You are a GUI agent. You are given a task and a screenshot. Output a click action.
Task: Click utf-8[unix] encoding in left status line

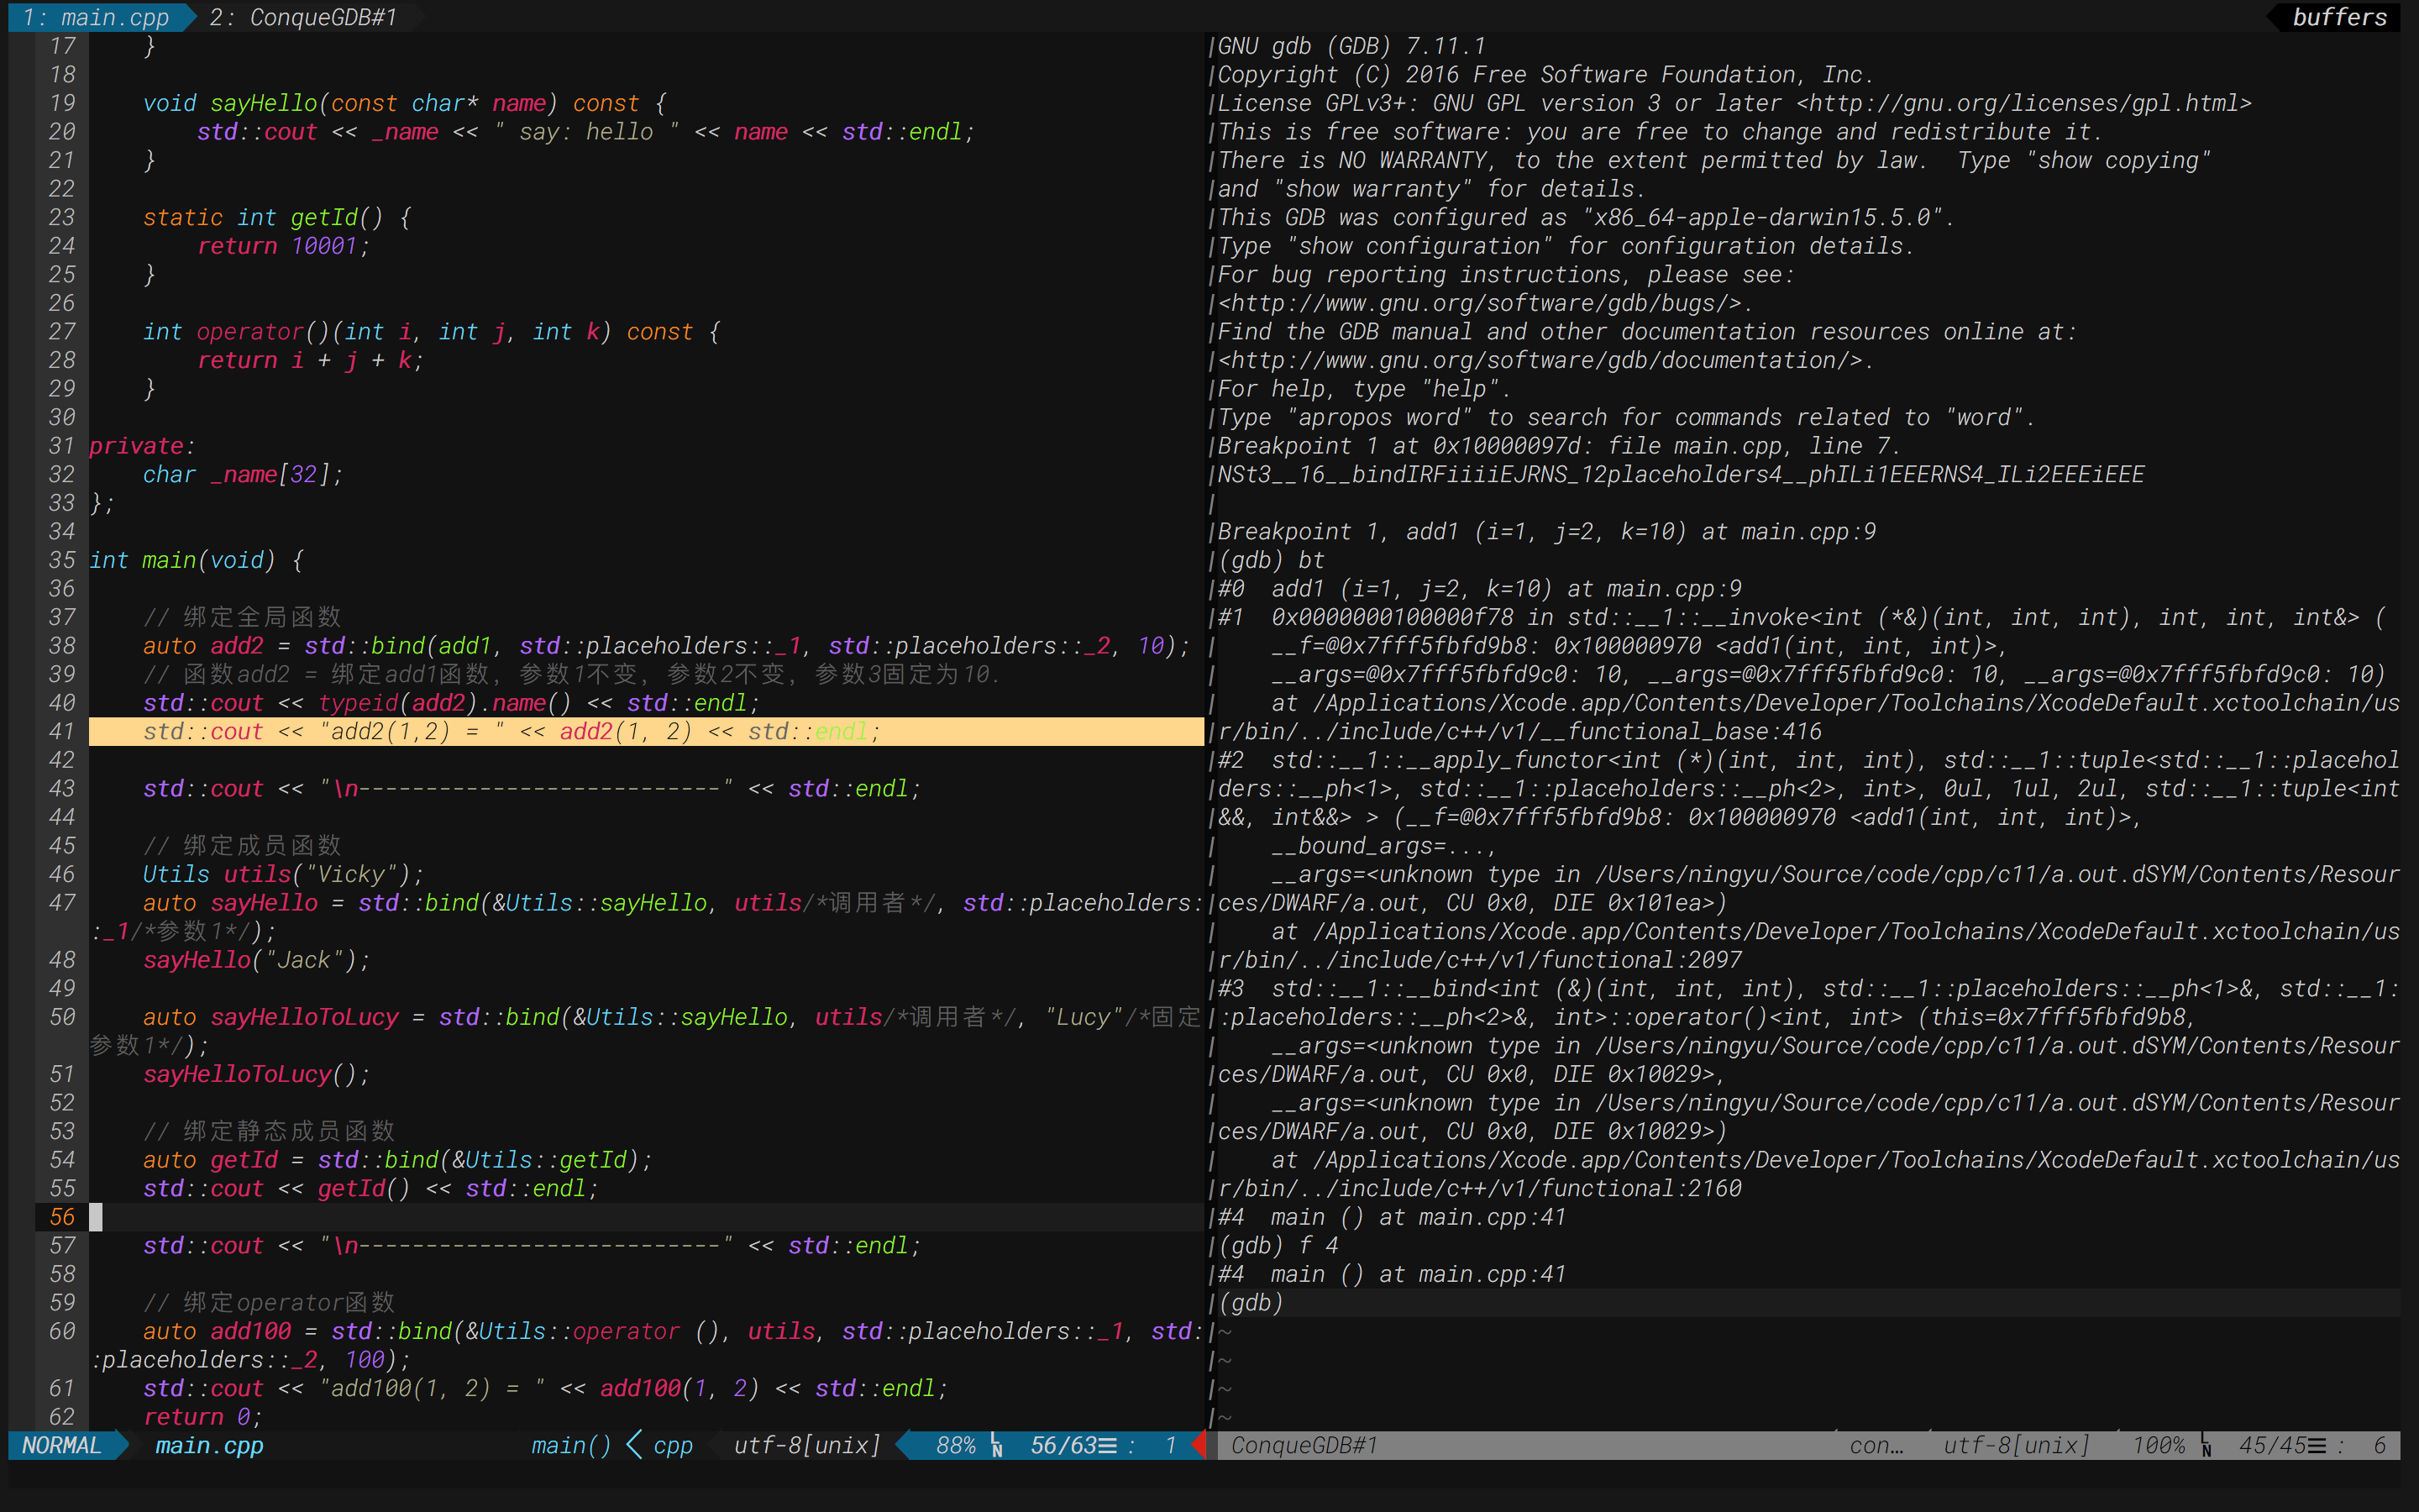[x=808, y=1445]
